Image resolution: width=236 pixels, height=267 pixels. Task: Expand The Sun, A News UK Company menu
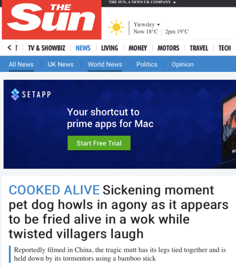[142, 2]
